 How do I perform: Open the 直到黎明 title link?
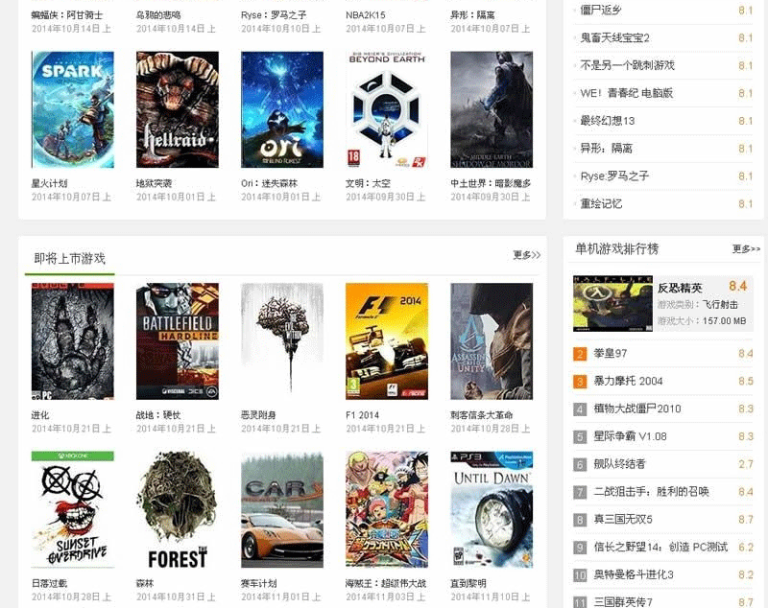pyautogui.click(x=468, y=583)
